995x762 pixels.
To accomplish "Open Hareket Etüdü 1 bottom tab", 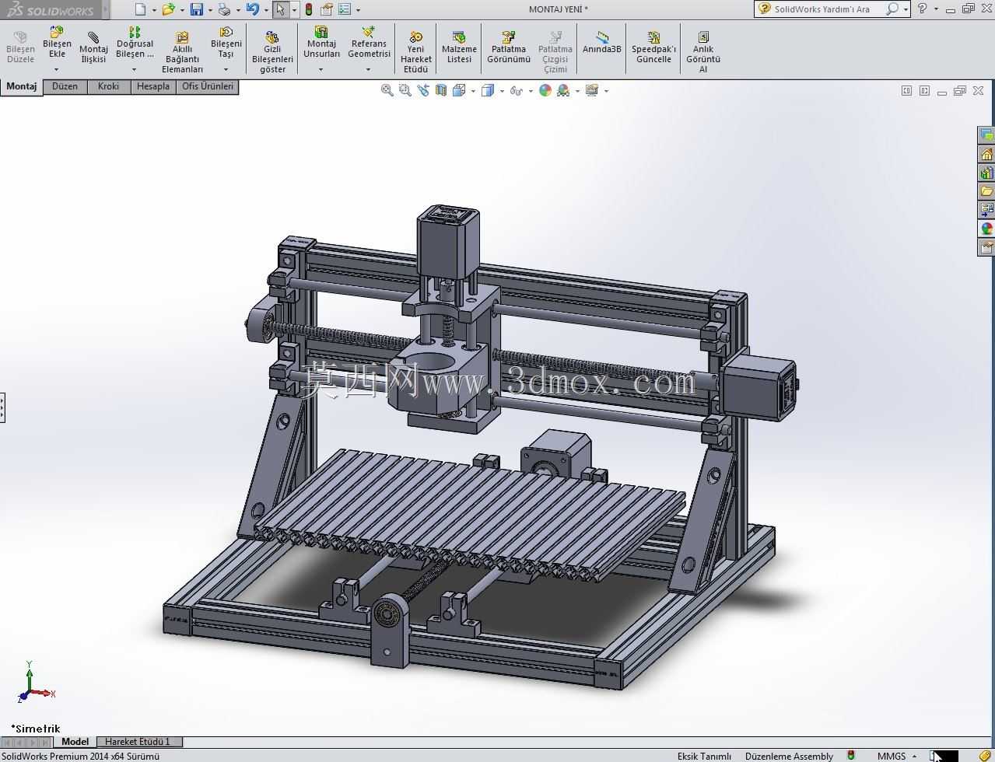I will pos(138,742).
